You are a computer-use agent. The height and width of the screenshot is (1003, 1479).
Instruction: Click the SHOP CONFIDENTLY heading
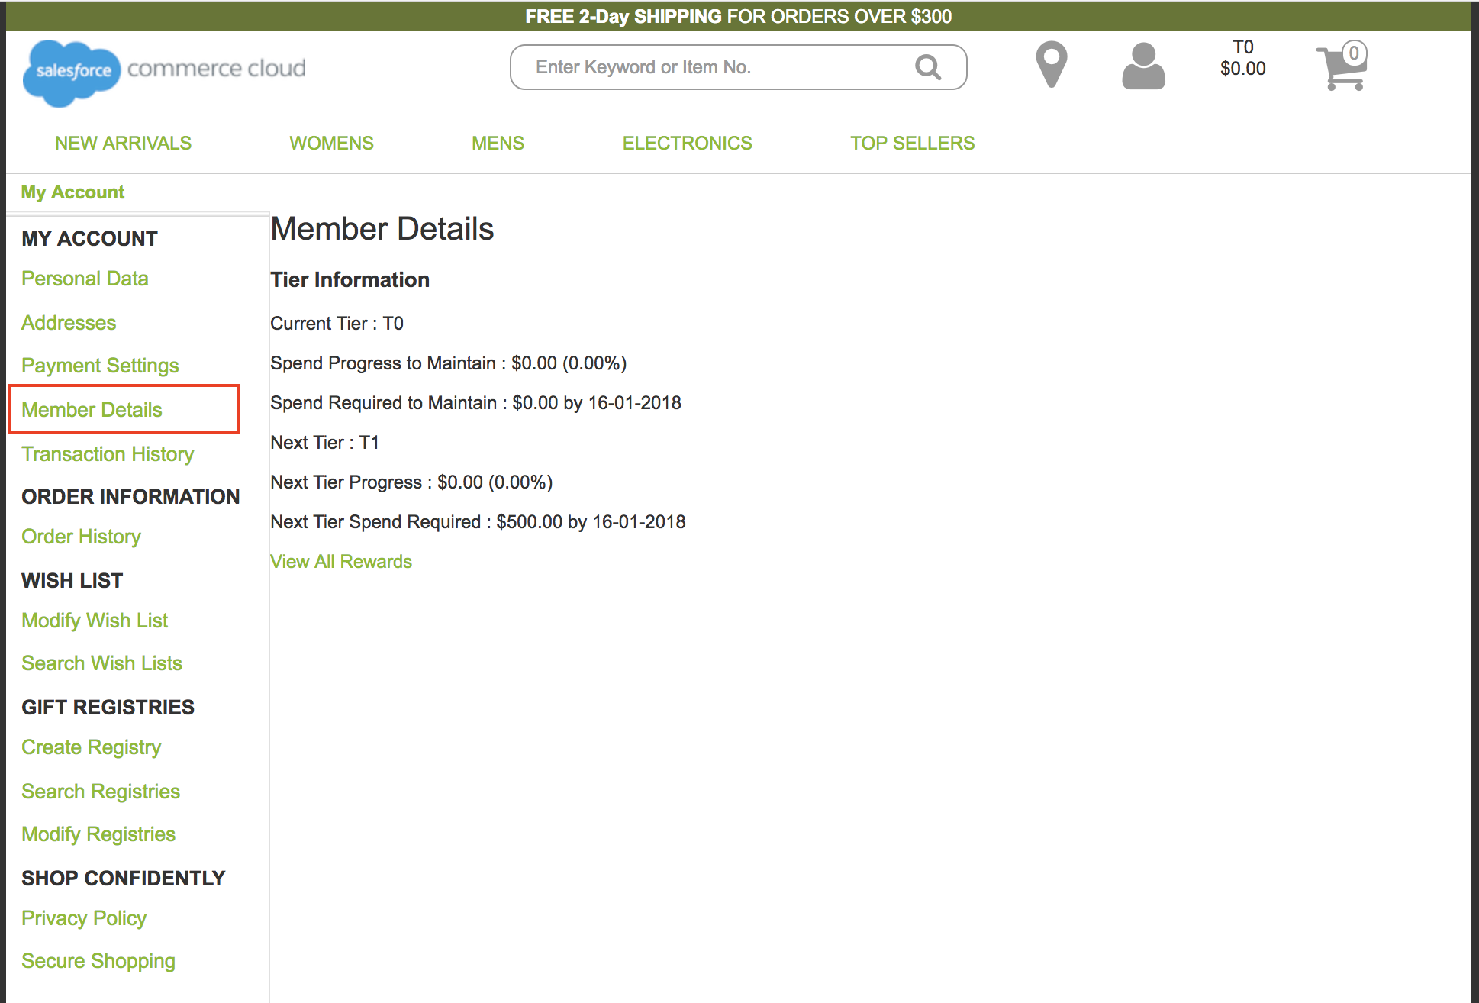click(123, 879)
